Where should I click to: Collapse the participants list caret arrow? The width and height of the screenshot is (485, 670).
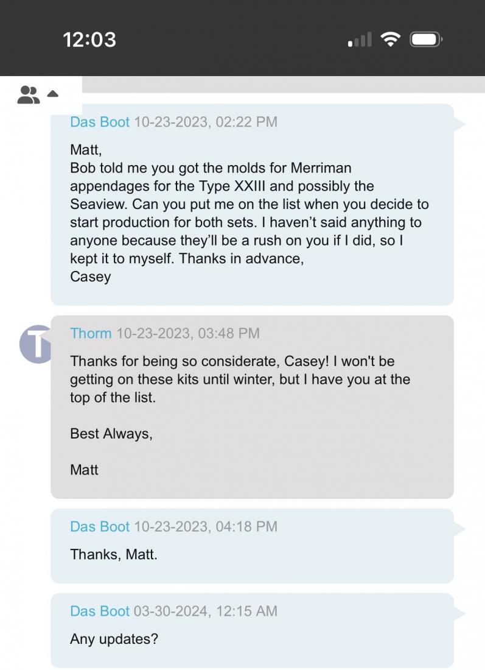click(52, 94)
